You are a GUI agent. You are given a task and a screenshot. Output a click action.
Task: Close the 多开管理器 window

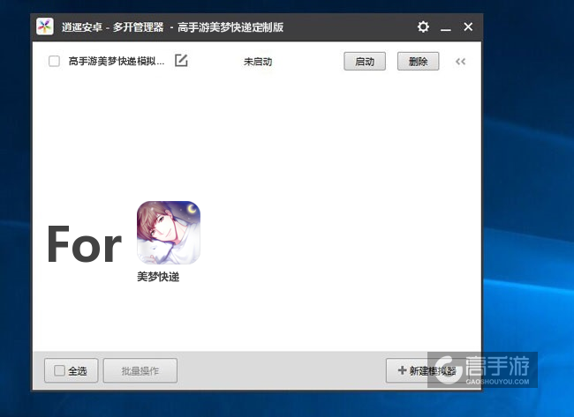[x=468, y=27]
